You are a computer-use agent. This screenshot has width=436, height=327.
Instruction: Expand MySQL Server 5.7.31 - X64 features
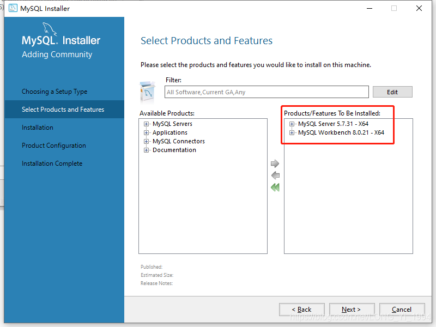292,124
